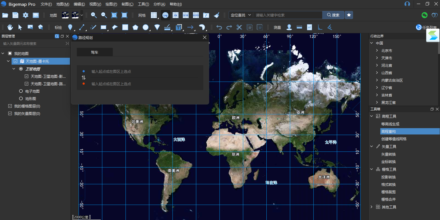Uncheck 我的栅格图层(0) checkbox
This screenshot has height=220, width=440.
(10, 106)
